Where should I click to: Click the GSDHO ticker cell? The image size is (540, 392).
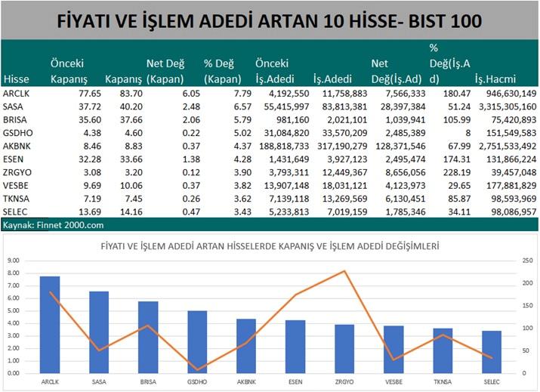(18, 133)
